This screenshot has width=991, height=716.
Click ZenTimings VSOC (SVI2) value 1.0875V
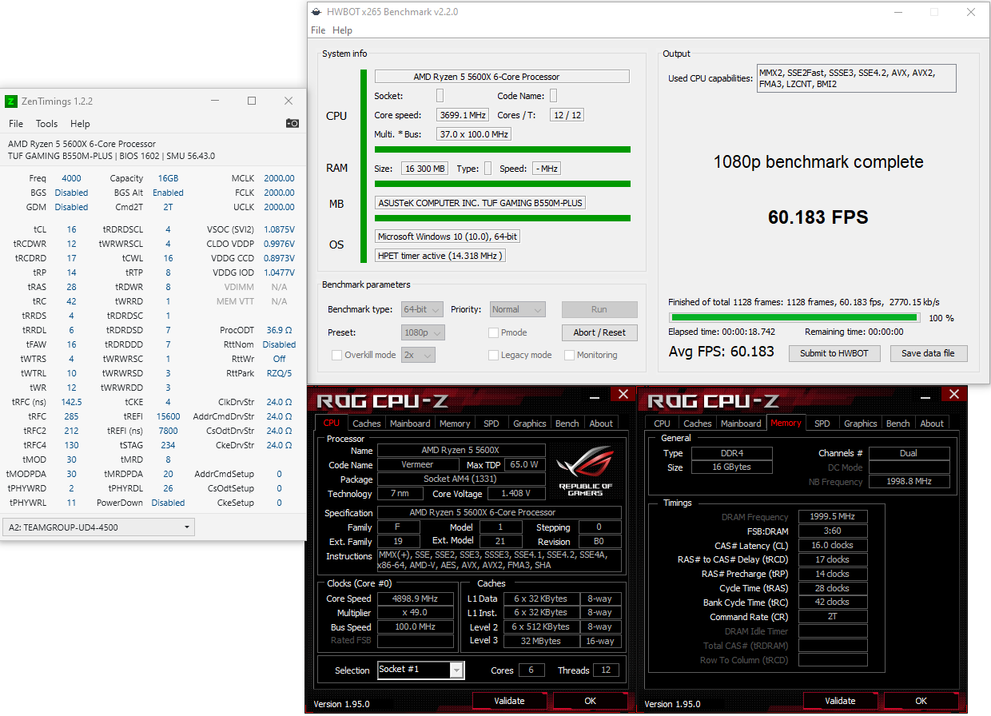click(x=279, y=229)
